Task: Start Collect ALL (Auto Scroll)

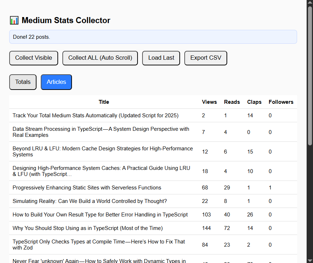Action: 100,58
